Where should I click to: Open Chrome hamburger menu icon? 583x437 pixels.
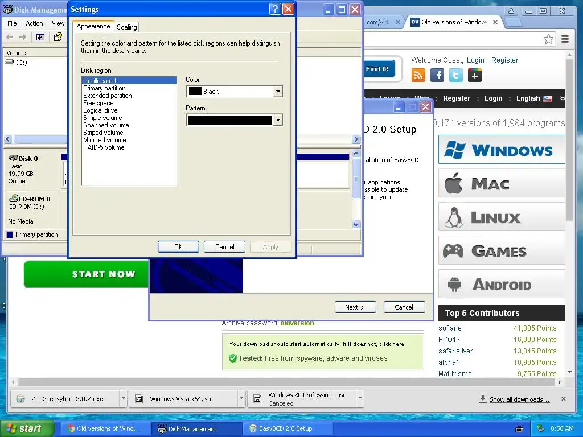[565, 39]
